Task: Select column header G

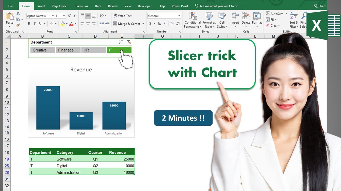Action: tap(162, 36)
